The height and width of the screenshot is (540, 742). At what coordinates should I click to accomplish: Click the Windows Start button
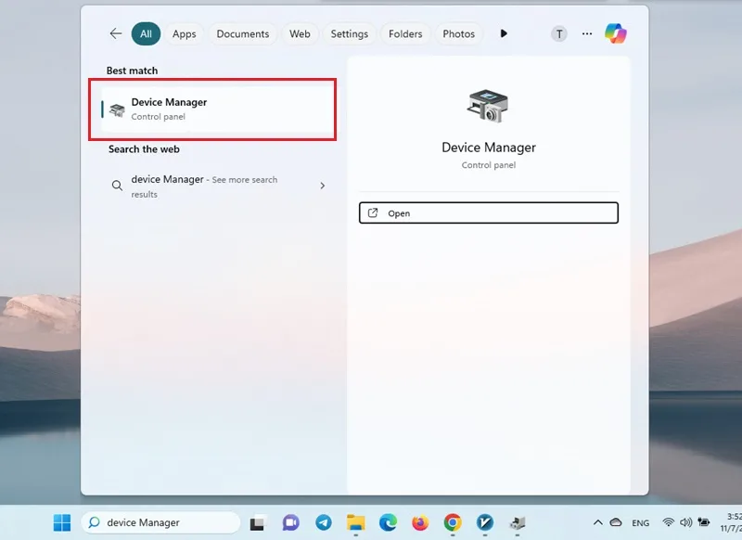(62, 522)
